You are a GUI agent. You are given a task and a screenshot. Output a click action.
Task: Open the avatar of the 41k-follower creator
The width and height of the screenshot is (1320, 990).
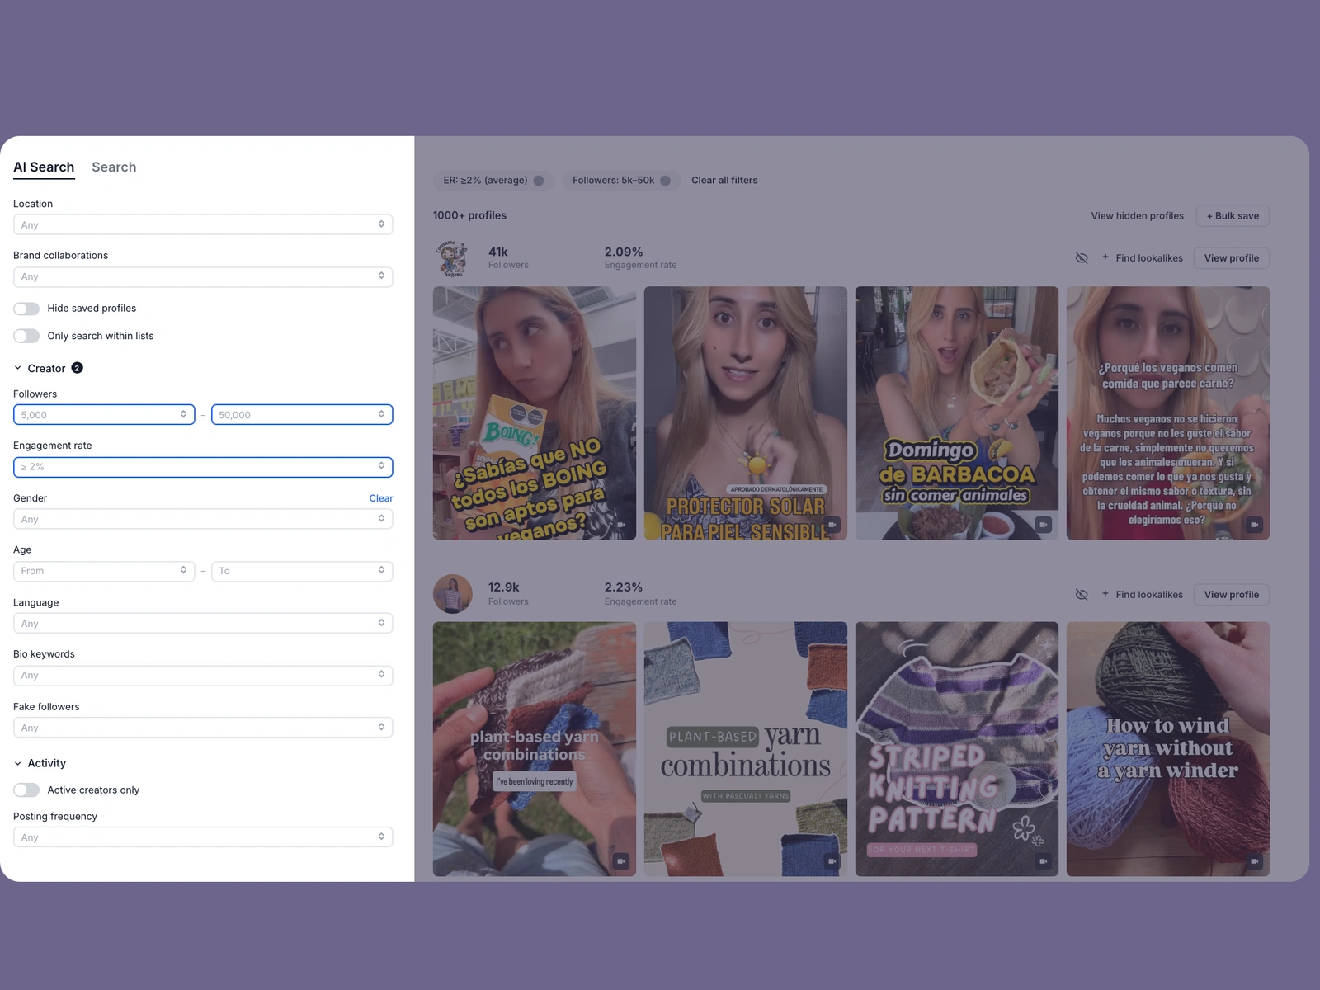click(452, 258)
